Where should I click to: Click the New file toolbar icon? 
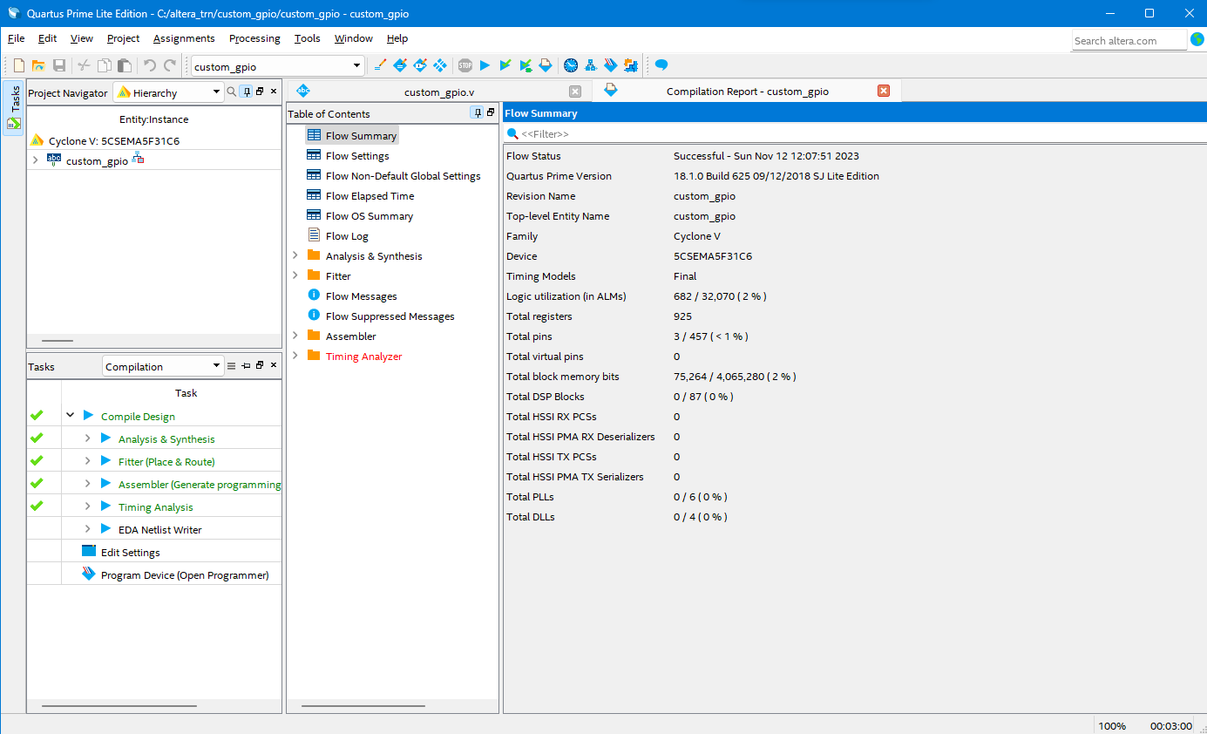(19, 65)
